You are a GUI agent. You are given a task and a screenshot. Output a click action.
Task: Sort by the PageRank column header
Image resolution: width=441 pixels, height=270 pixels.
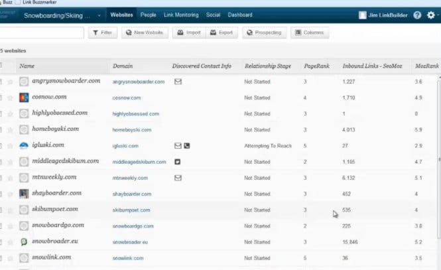coord(315,66)
